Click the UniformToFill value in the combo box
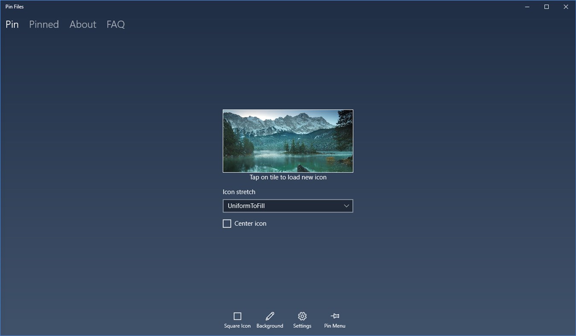 point(246,206)
